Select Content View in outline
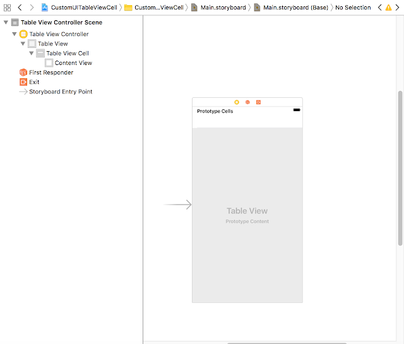Screen dimensions: 404x344 point(73,63)
